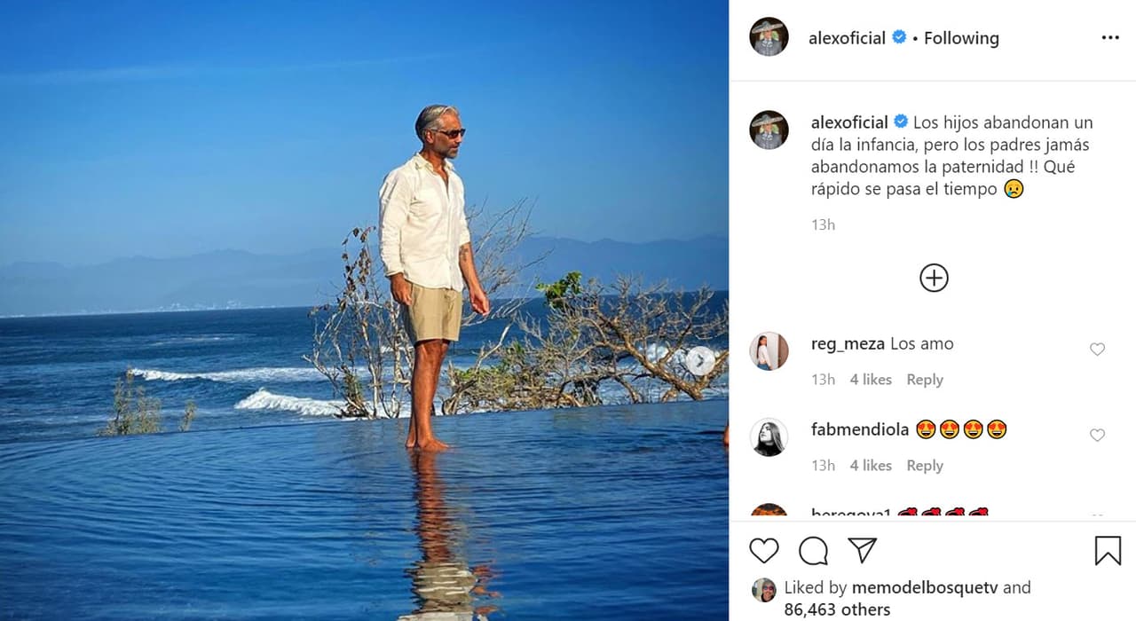Image resolution: width=1136 pixels, height=621 pixels.
Task: Share the post via the paper plane icon
Action: coord(861,550)
